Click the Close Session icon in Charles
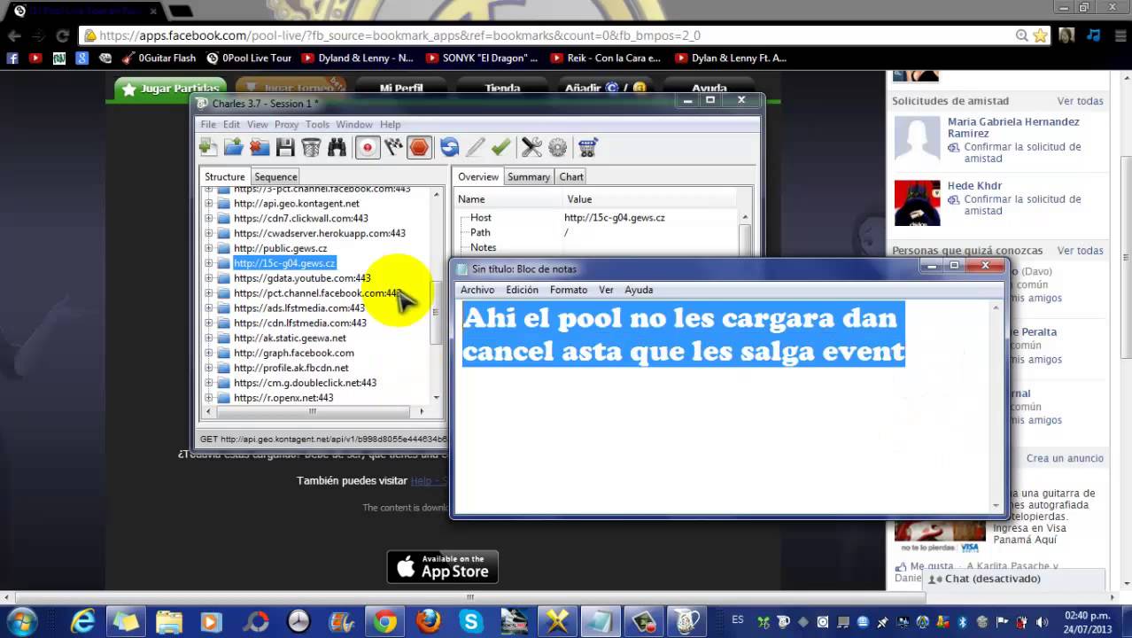 260,147
